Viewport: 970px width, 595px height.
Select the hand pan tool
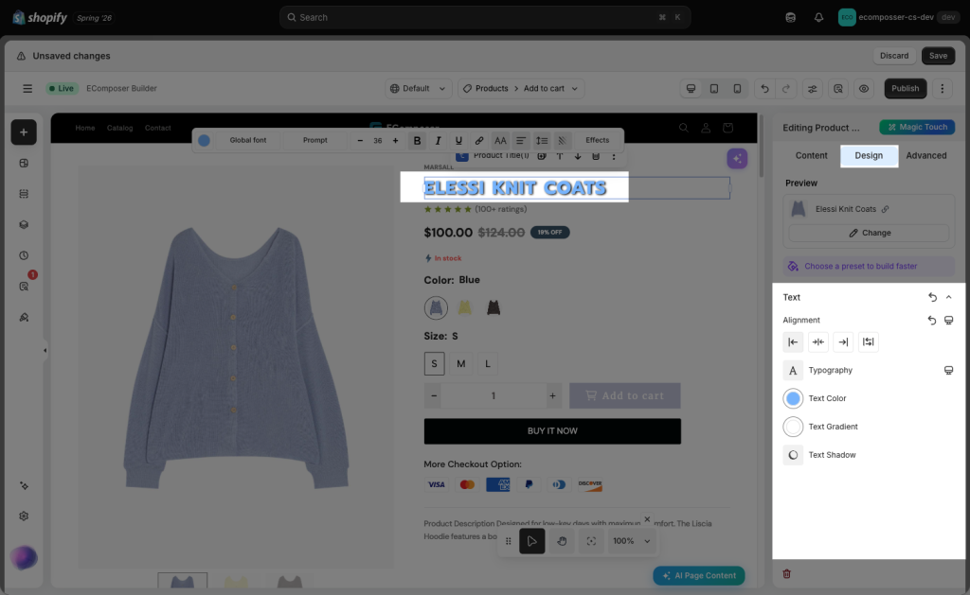click(x=562, y=541)
